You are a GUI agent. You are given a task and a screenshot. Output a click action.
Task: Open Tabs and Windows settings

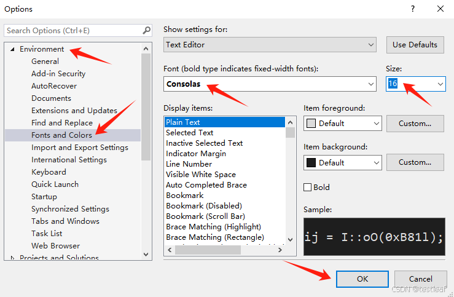click(x=65, y=221)
